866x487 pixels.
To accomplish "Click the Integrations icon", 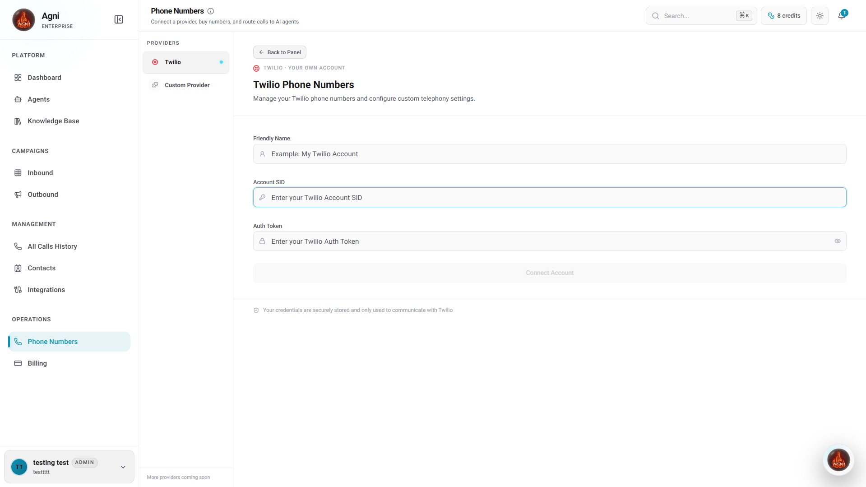I will click(x=18, y=290).
